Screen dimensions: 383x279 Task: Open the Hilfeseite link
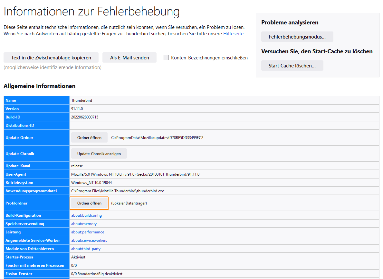pyautogui.click(x=233, y=33)
